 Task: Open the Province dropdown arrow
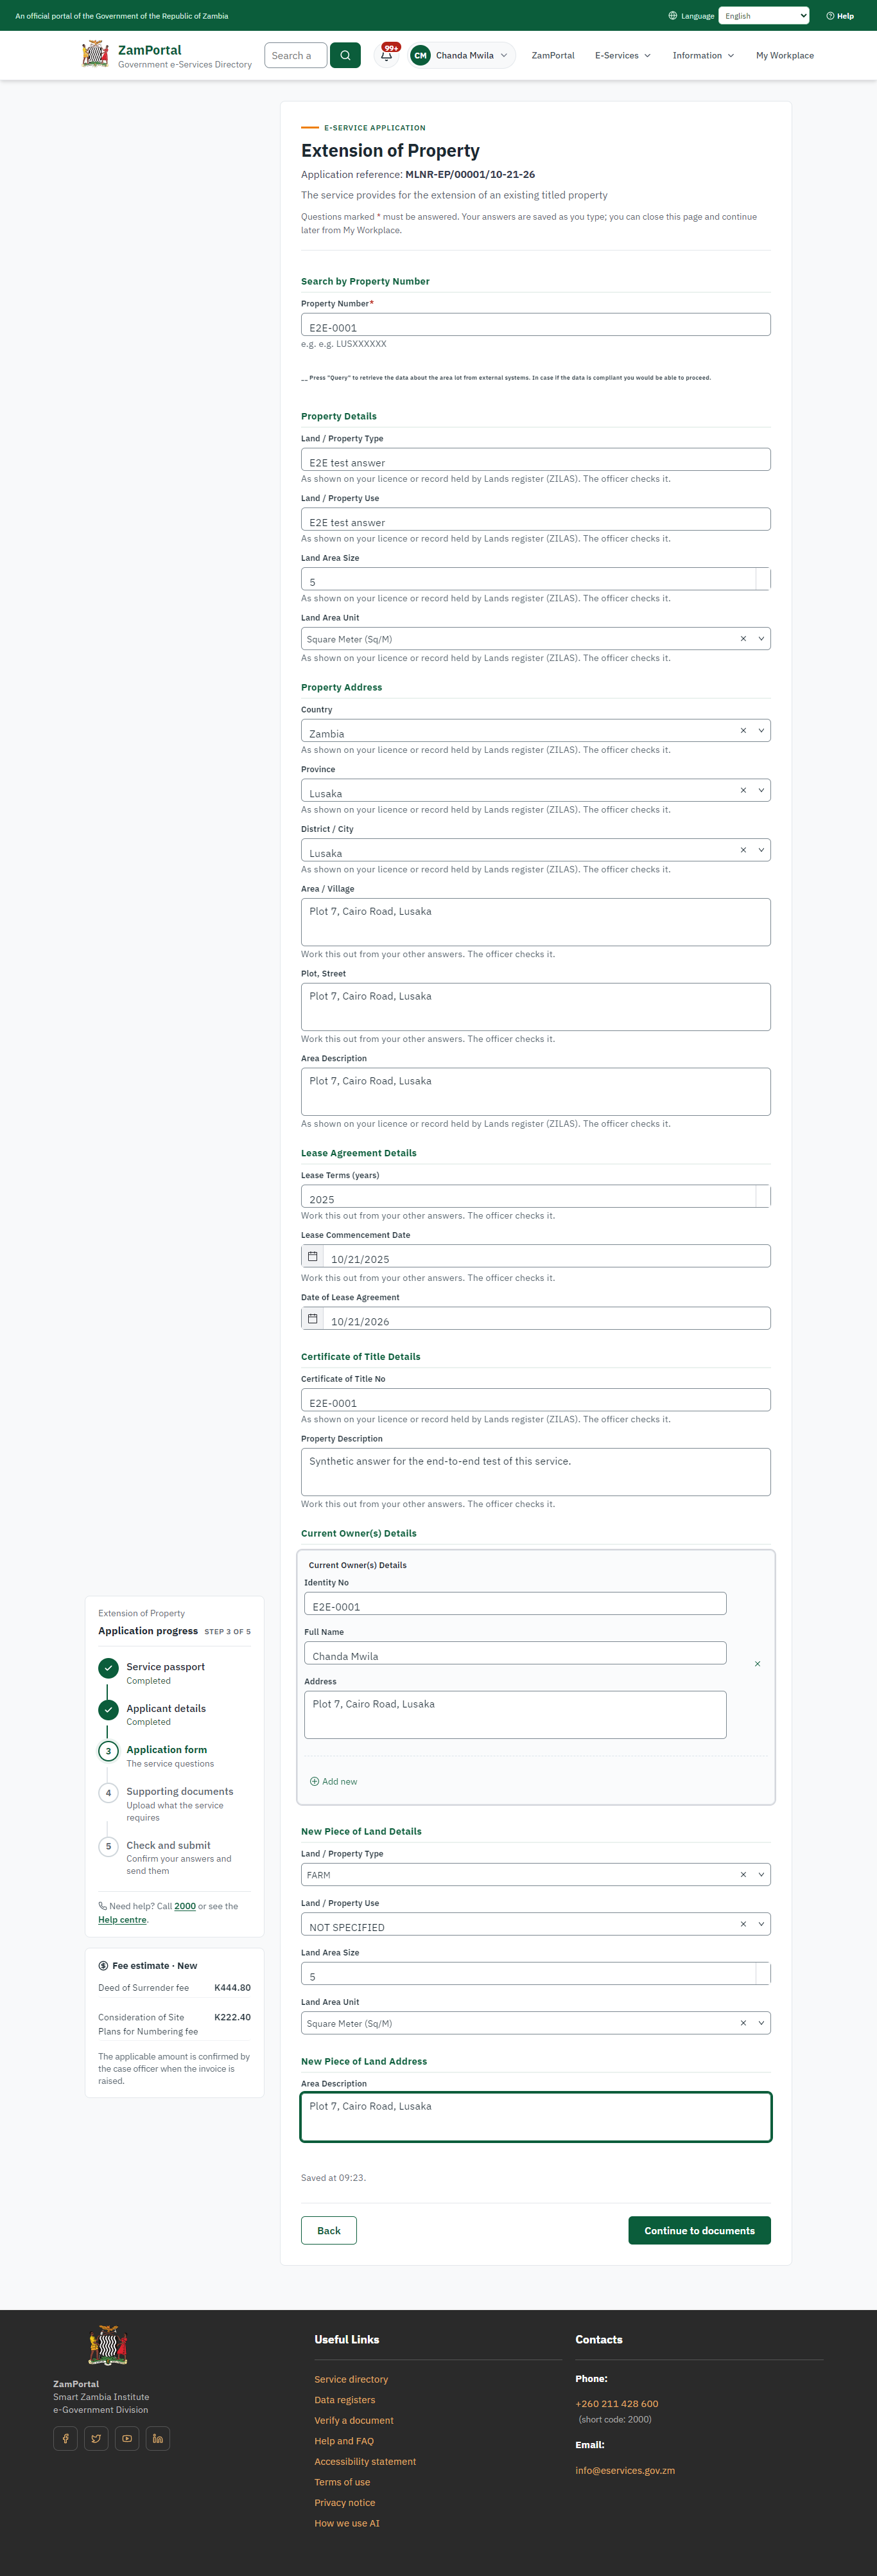tap(761, 790)
